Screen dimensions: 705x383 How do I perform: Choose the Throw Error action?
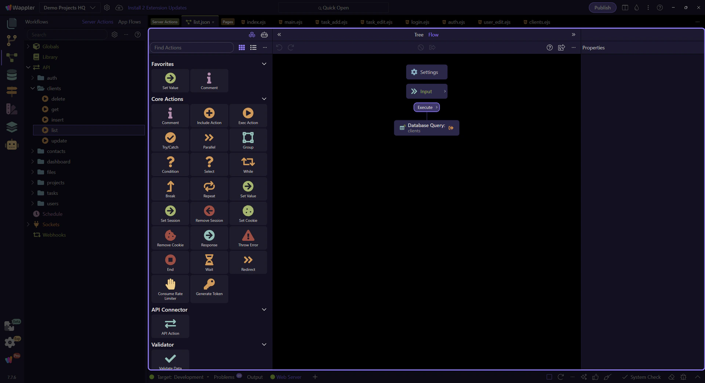[x=248, y=238]
